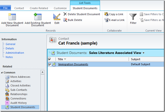Go to the General information section

(x=10, y=44)
